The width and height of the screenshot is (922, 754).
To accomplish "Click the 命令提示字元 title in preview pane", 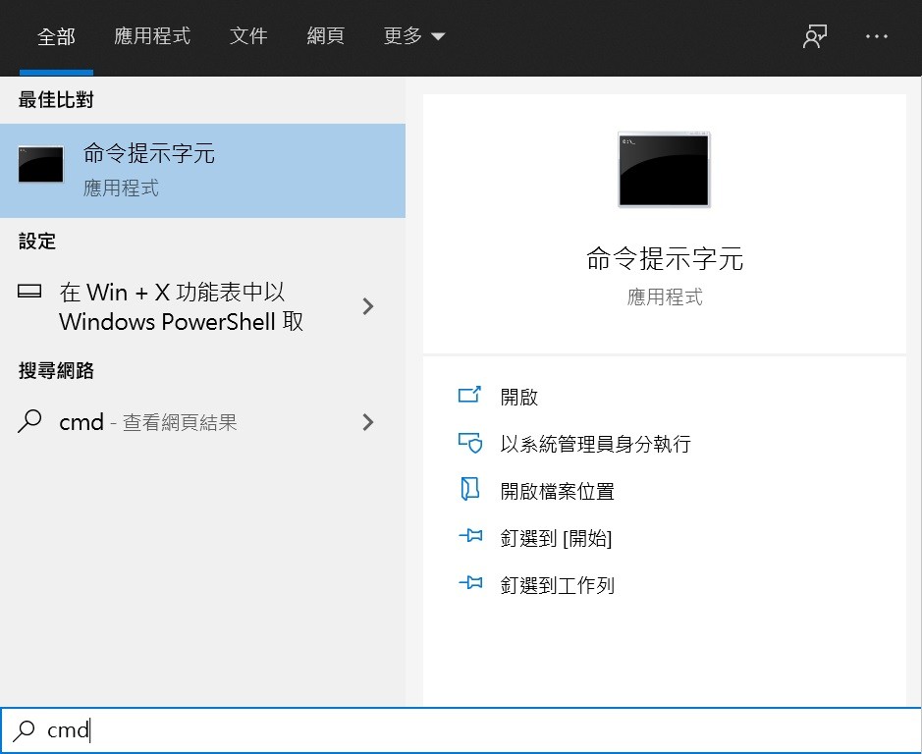I will [665, 259].
